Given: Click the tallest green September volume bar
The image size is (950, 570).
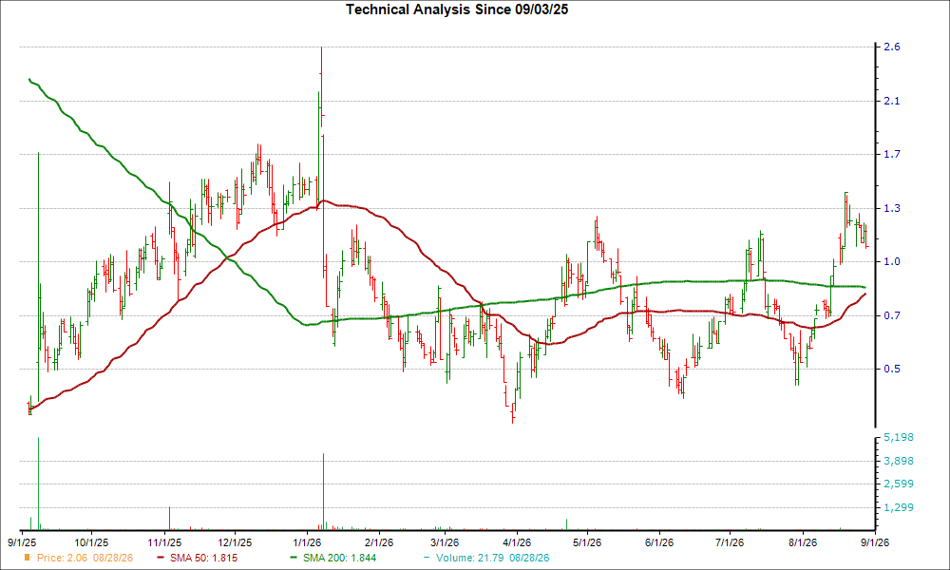Looking at the screenshot, I should click(x=38, y=484).
